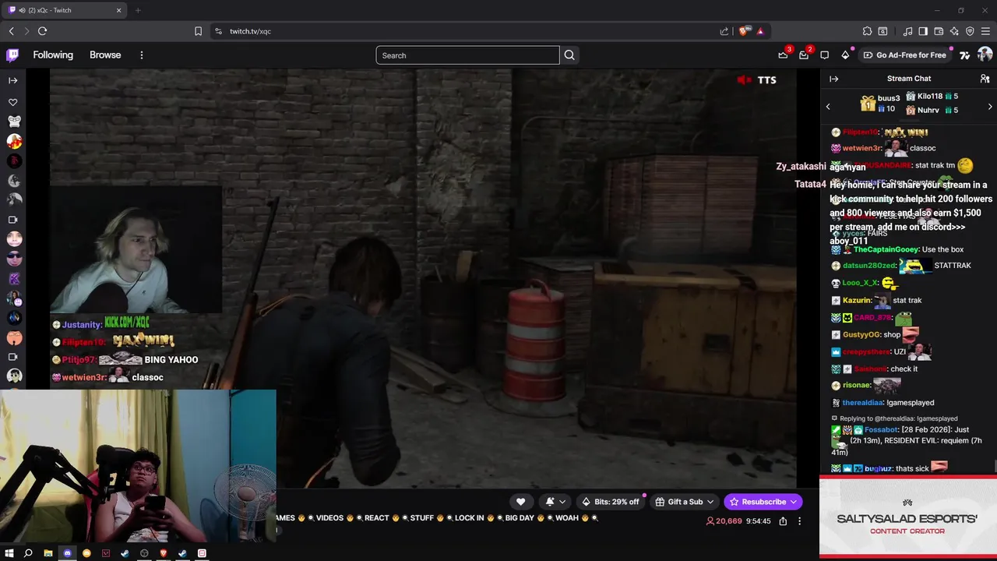
Task: Open the Brave VPN shield icon
Action: (x=970, y=31)
